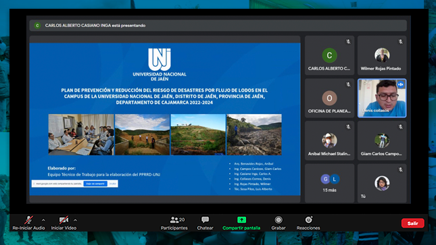Viewport: 436px width, 245px height.
Task: Click muted mic icon on OFICINA DE PLANEA tile
Action: 348,84
